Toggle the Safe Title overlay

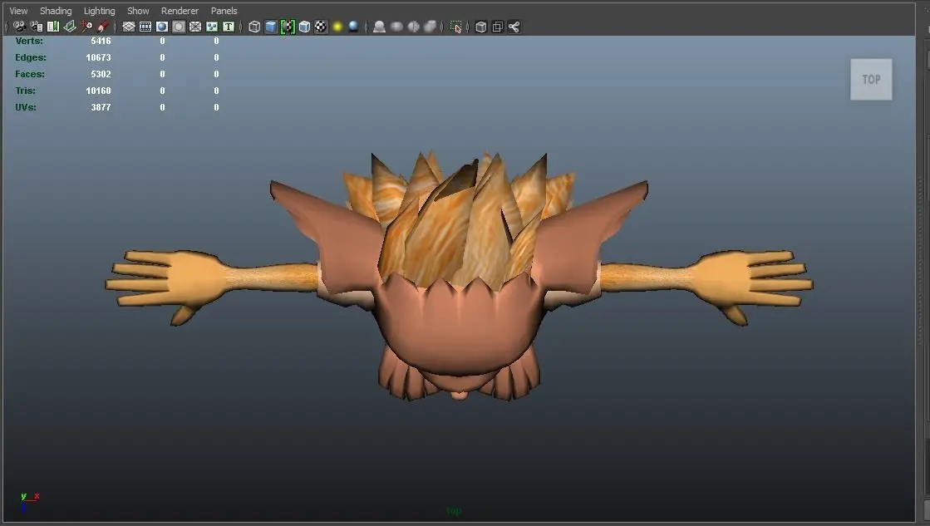[x=229, y=27]
